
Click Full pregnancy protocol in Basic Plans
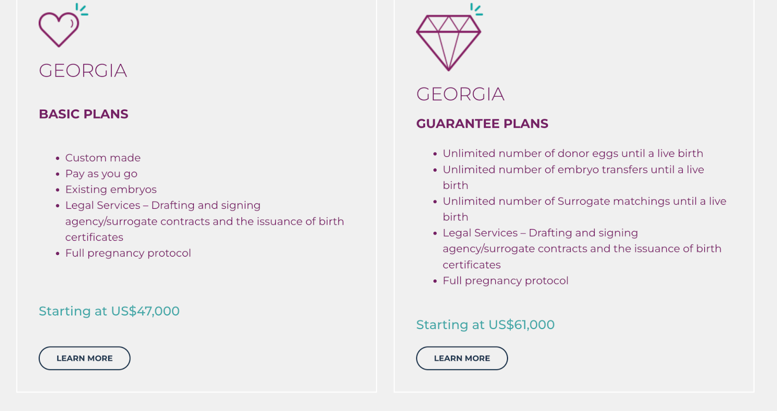128,253
